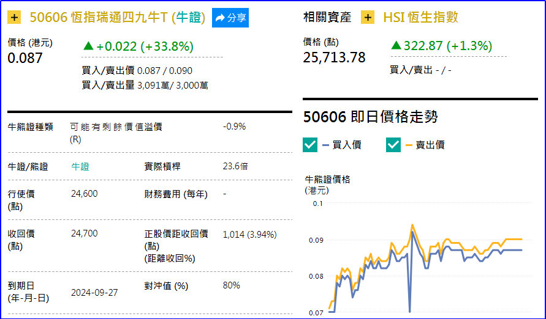Toggle the 買入價 checkbox
Viewport: 546px width, 319px height.
pos(310,145)
